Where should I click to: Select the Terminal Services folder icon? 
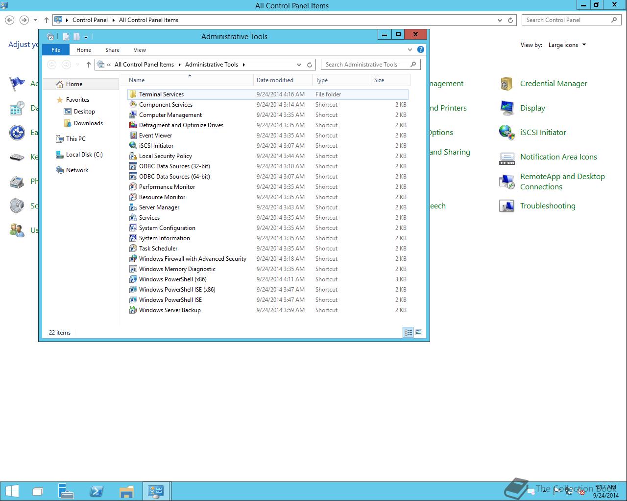tap(133, 94)
